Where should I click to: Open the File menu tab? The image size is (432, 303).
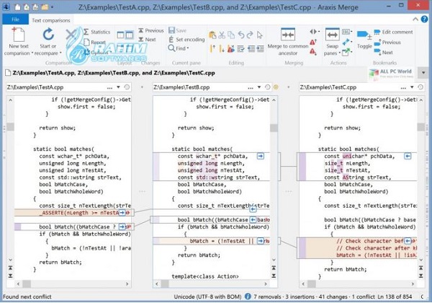pyautogui.click(x=15, y=19)
